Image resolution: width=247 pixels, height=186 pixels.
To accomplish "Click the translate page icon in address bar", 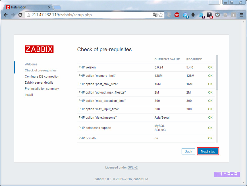I will [155, 15].
